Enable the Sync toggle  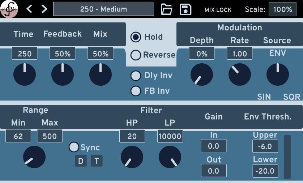click(x=74, y=147)
